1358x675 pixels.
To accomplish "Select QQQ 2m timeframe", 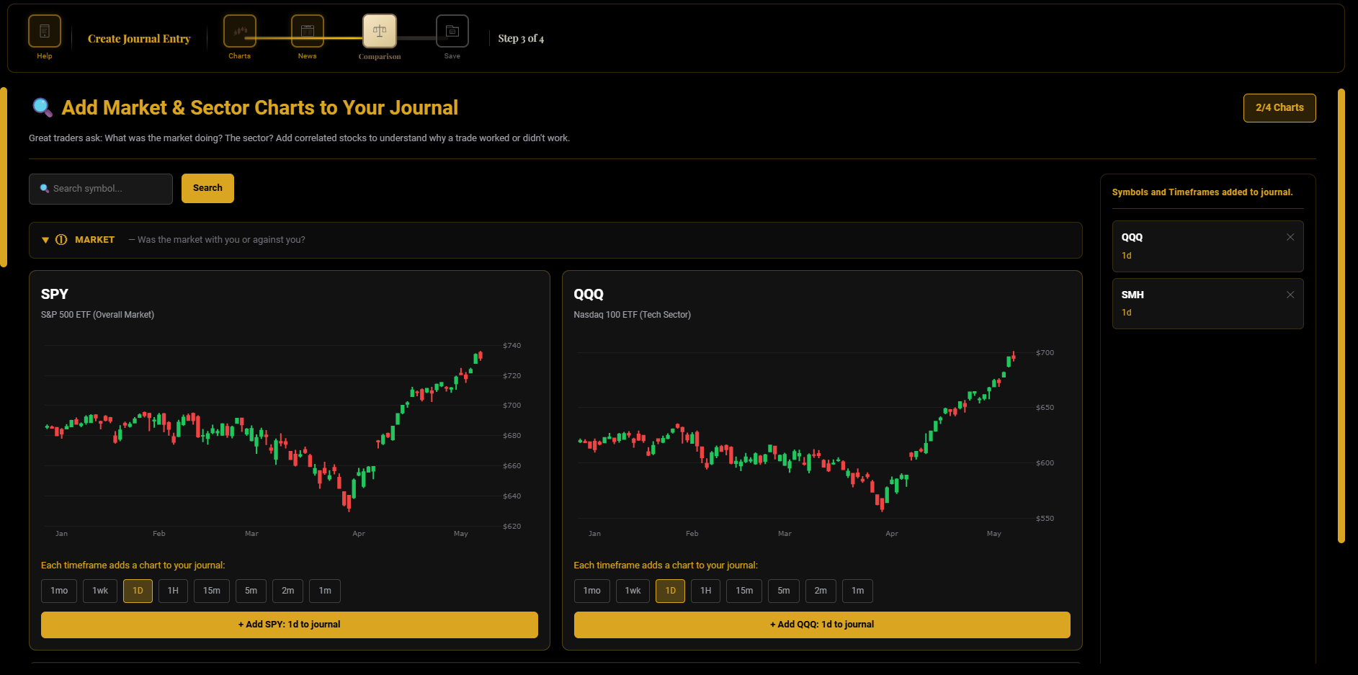I will click(x=821, y=591).
